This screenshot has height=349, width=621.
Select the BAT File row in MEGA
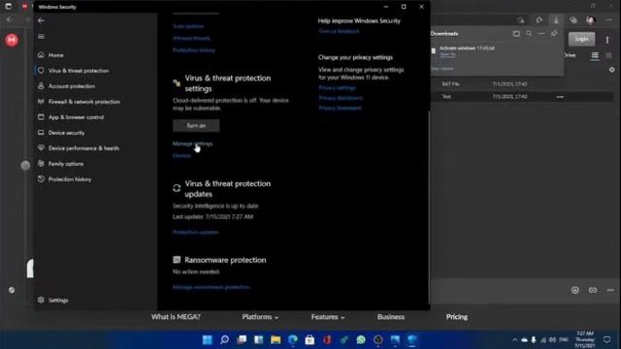coord(522,84)
